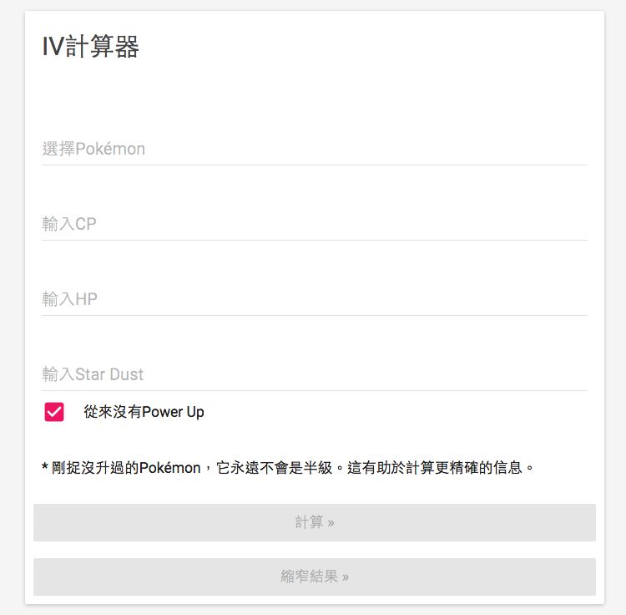Focus the 輸入CP input field
This screenshot has height=615, width=626.
pyautogui.click(x=314, y=224)
